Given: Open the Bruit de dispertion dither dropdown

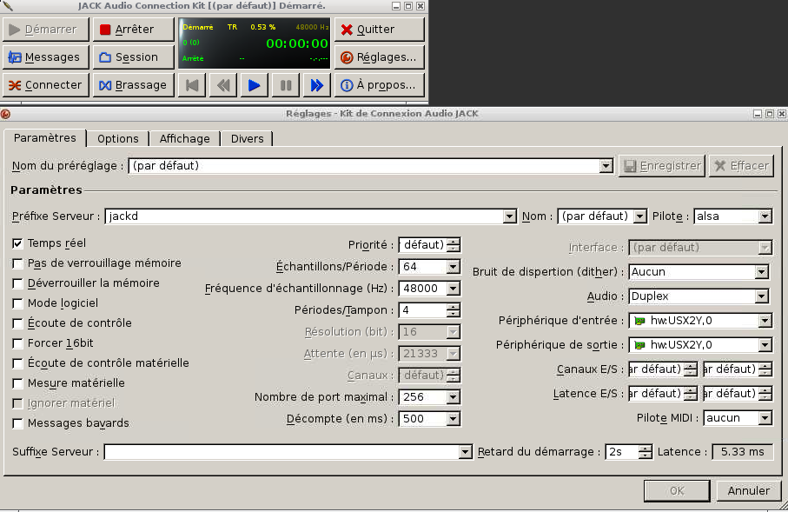Looking at the screenshot, I should tap(762, 272).
